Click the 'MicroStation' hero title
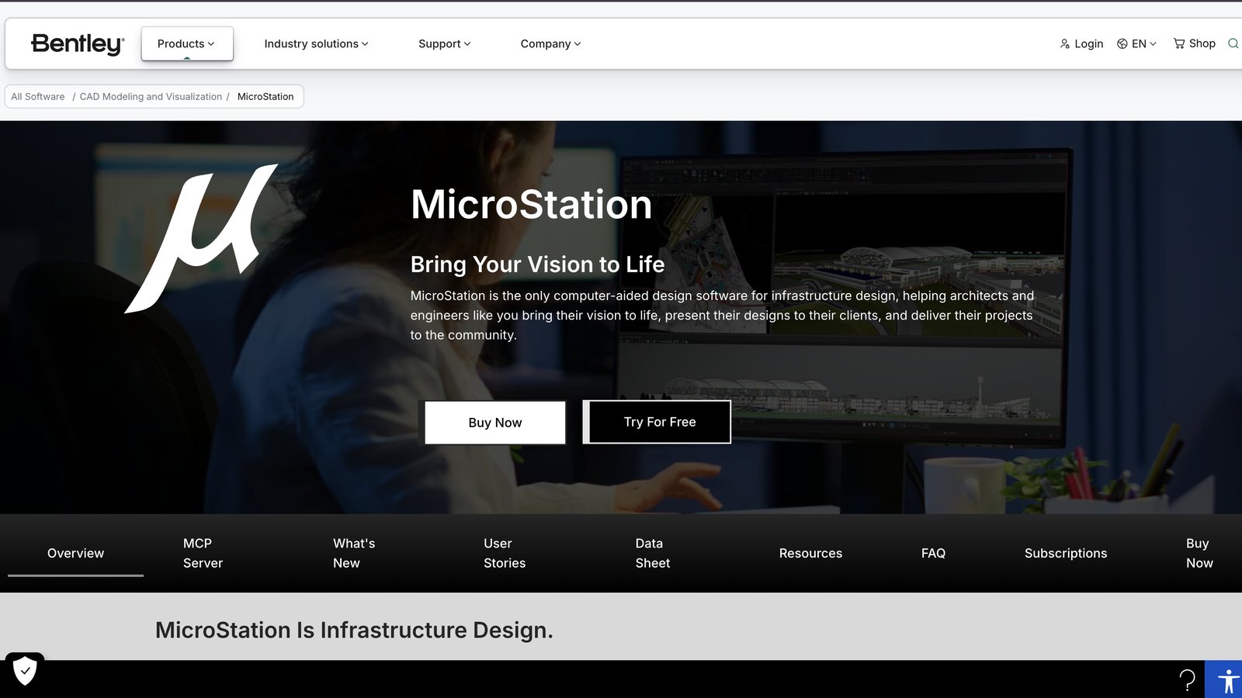This screenshot has height=698, width=1242. 531,205
